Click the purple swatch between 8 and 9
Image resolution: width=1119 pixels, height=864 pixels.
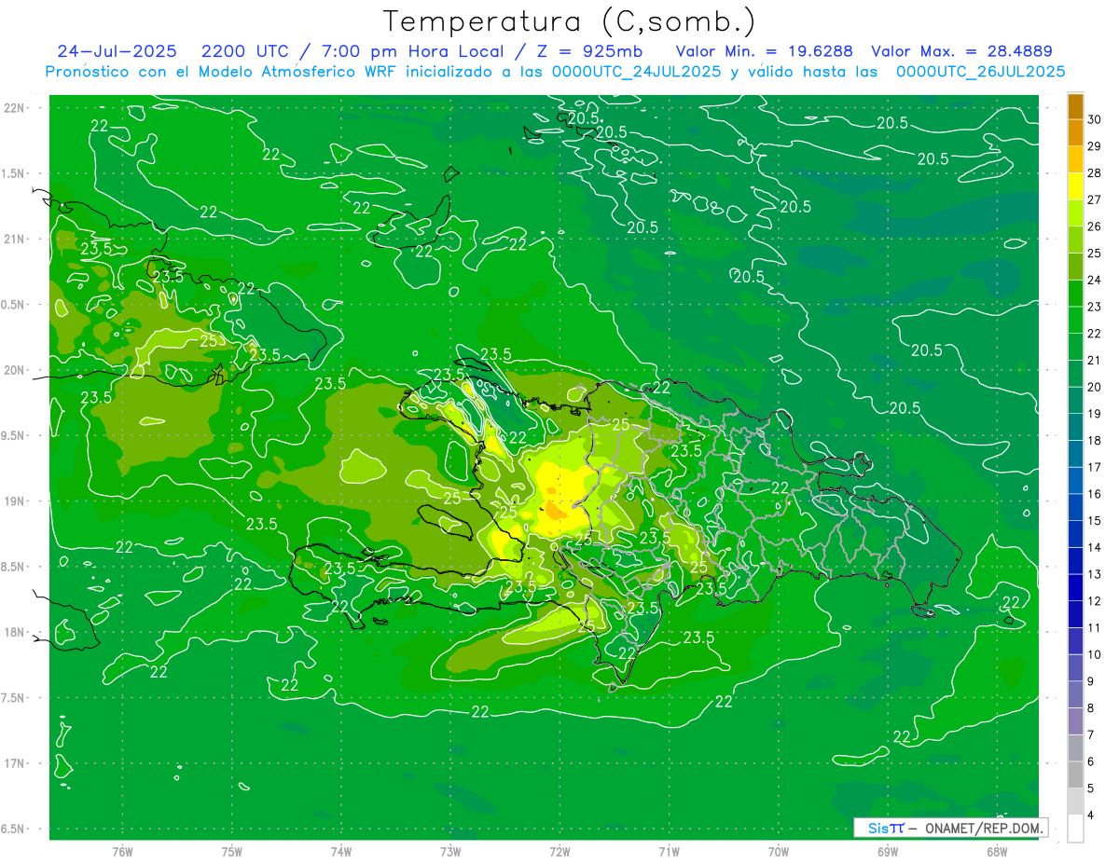1075,694
